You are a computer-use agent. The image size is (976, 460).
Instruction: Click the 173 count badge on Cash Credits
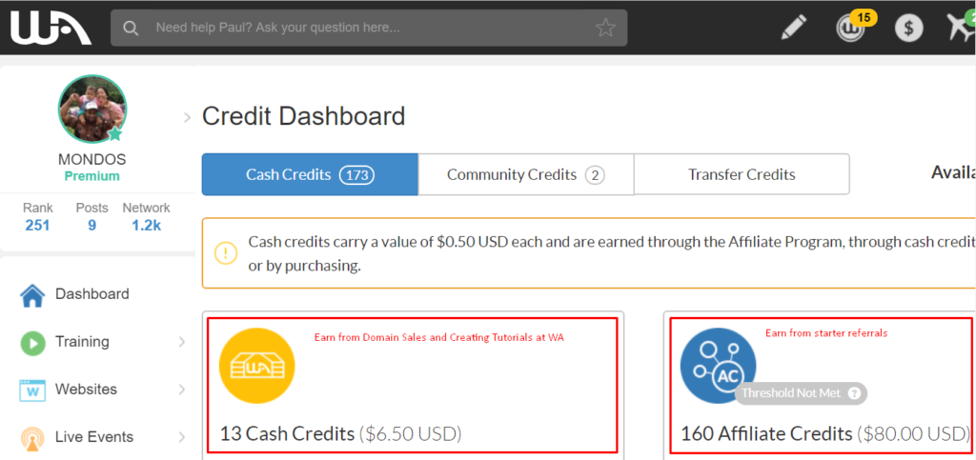[x=356, y=175]
